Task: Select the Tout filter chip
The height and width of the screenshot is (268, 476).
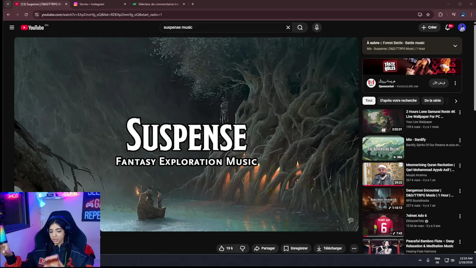Action: [369, 100]
